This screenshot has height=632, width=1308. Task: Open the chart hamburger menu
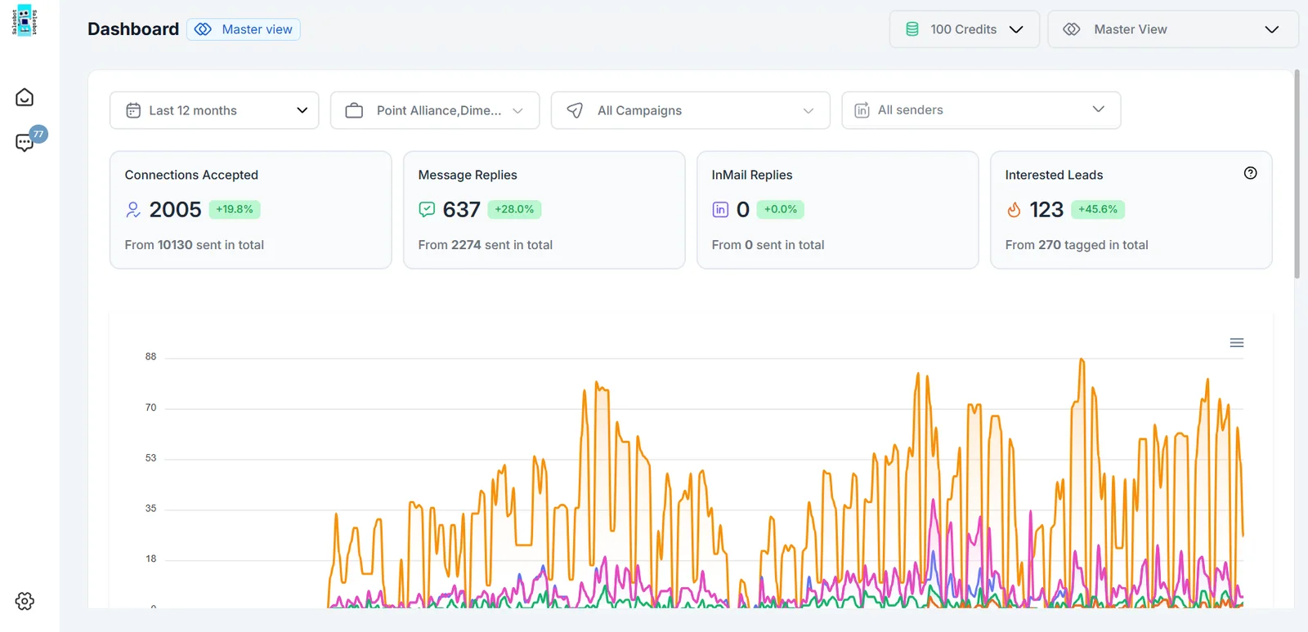(x=1237, y=343)
